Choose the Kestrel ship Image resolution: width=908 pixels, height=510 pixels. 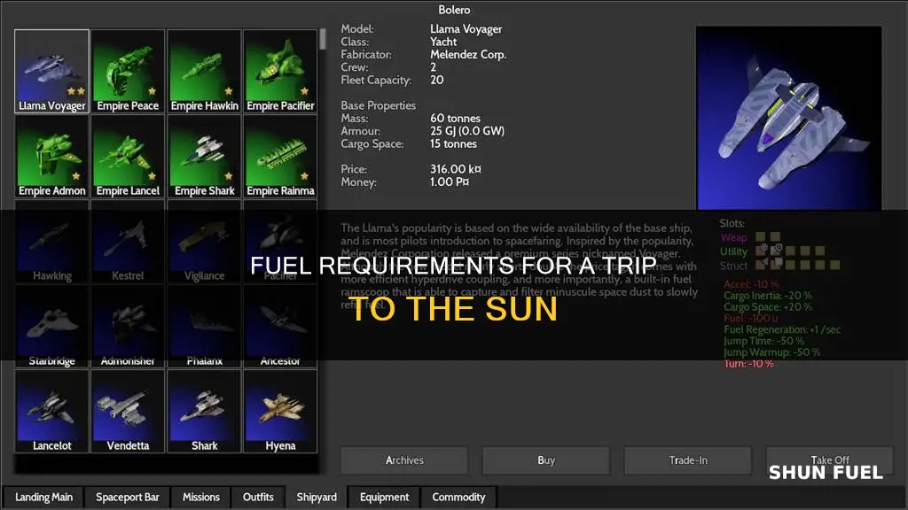128,241
